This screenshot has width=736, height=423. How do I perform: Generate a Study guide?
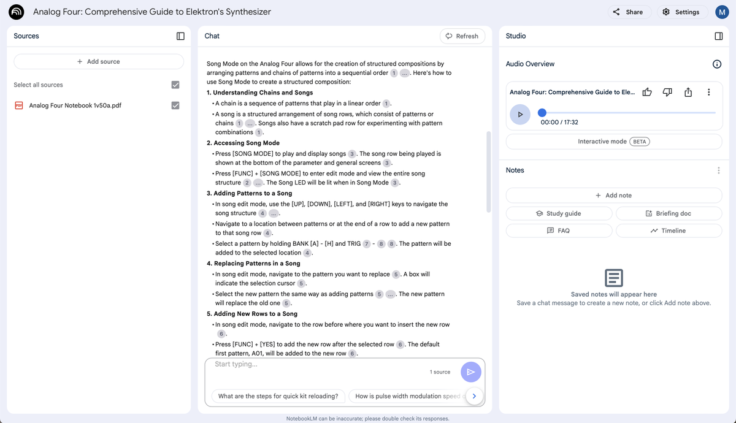[559, 213]
